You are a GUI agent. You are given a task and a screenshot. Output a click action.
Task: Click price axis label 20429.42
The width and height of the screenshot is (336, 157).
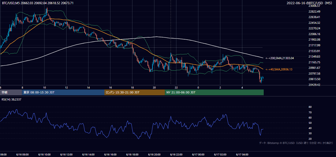(x=314, y=85)
